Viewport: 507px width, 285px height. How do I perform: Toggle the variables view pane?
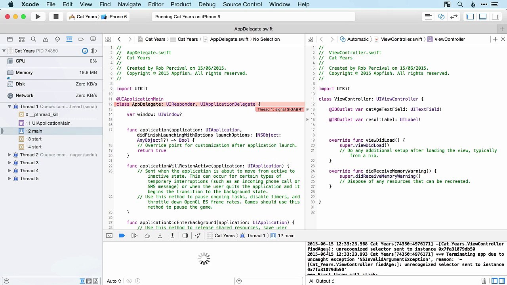494,281
